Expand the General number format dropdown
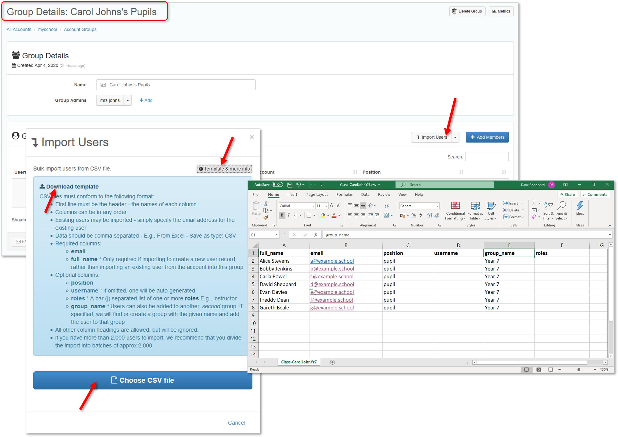The width and height of the screenshot is (618, 437). click(437, 206)
